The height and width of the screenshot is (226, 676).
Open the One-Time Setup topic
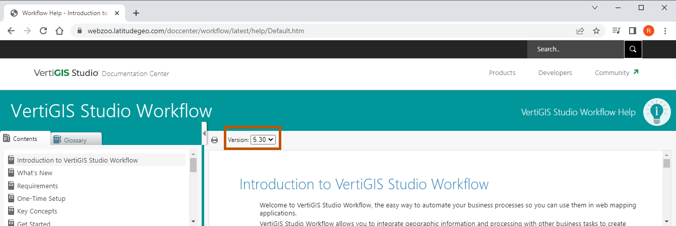[41, 199]
